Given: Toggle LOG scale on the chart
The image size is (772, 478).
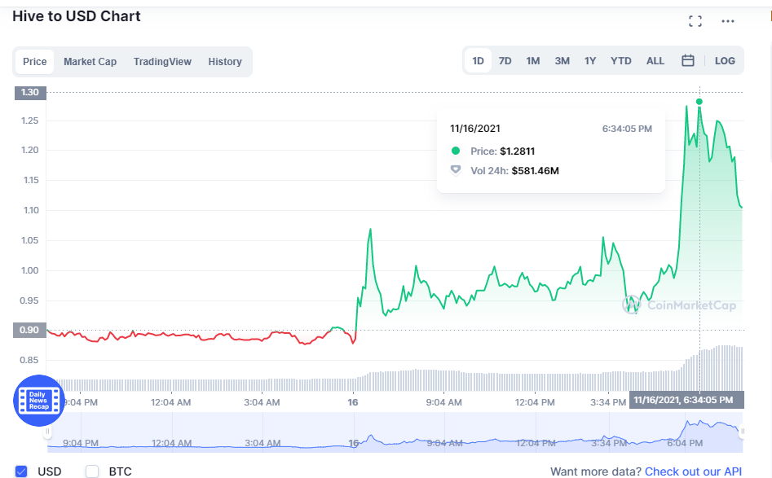Looking at the screenshot, I should click(x=725, y=61).
